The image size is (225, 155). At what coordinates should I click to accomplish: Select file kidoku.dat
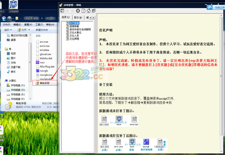(x=44, y=58)
